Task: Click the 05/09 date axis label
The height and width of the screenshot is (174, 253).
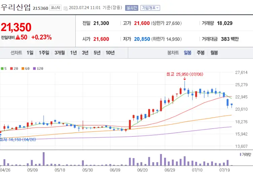Action: click(x=32, y=170)
